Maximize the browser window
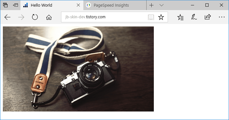Screen dimensions: 229x120 pyautogui.click(x=207, y=5)
